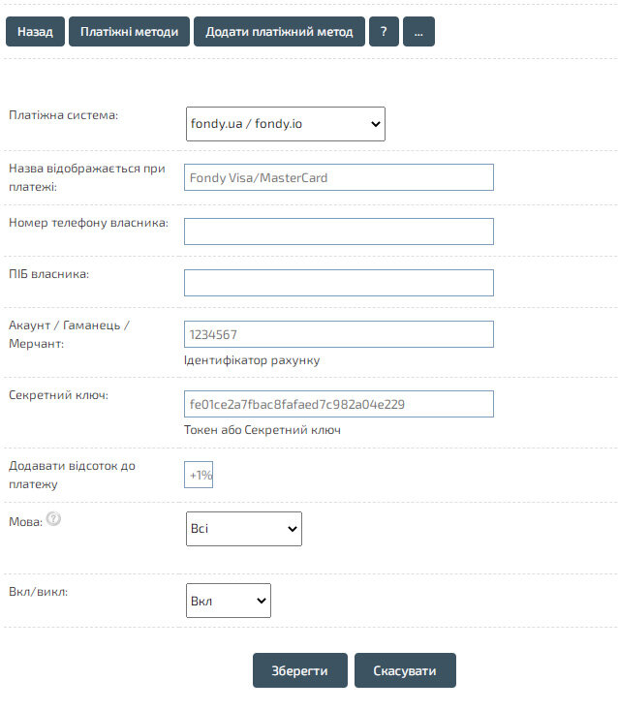
Task: Toggle the Вкл/викл status dropdown
Action: click(x=228, y=601)
